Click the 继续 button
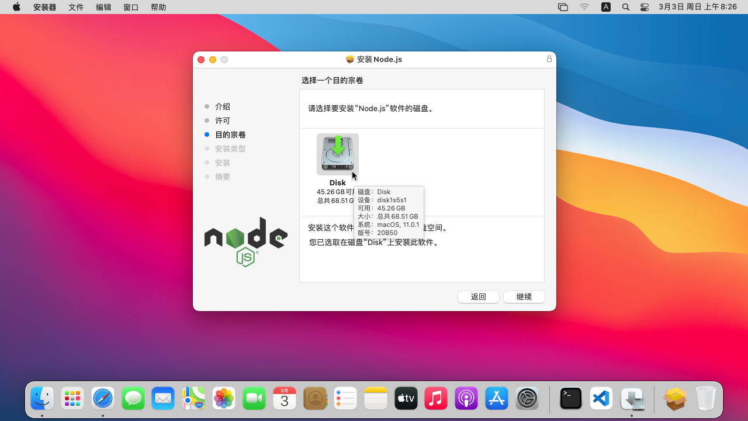Viewport: 748px width, 421px height. (x=524, y=296)
